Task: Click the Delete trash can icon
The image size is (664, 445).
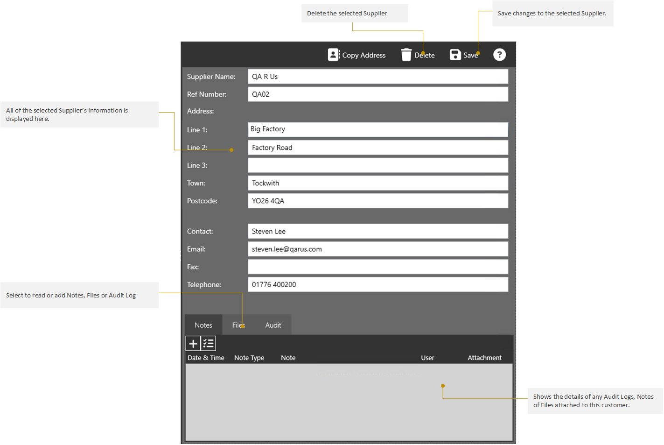Action: tap(406, 55)
